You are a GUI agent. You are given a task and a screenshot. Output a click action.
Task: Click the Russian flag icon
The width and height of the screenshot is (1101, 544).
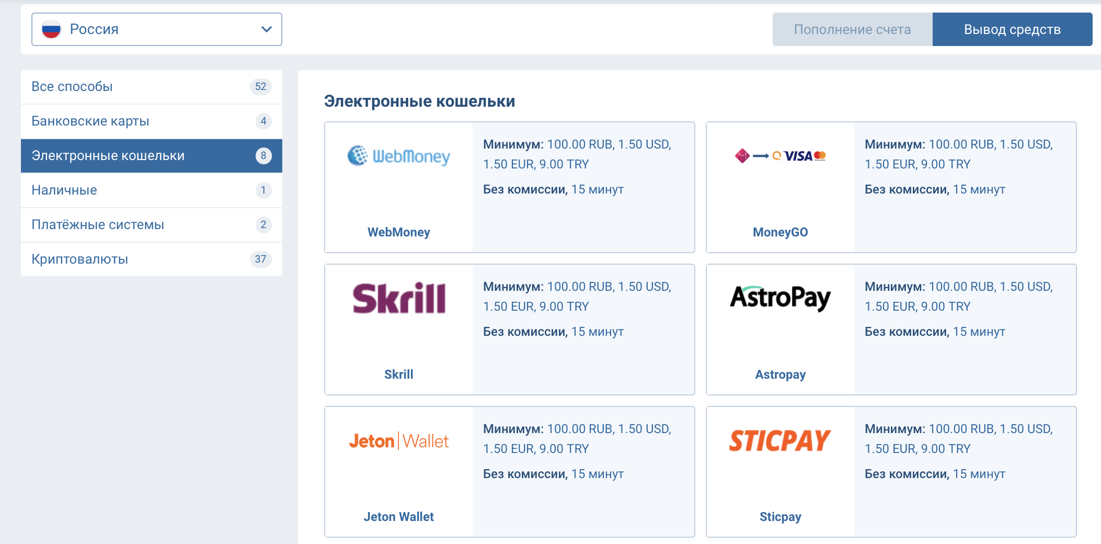pos(51,29)
